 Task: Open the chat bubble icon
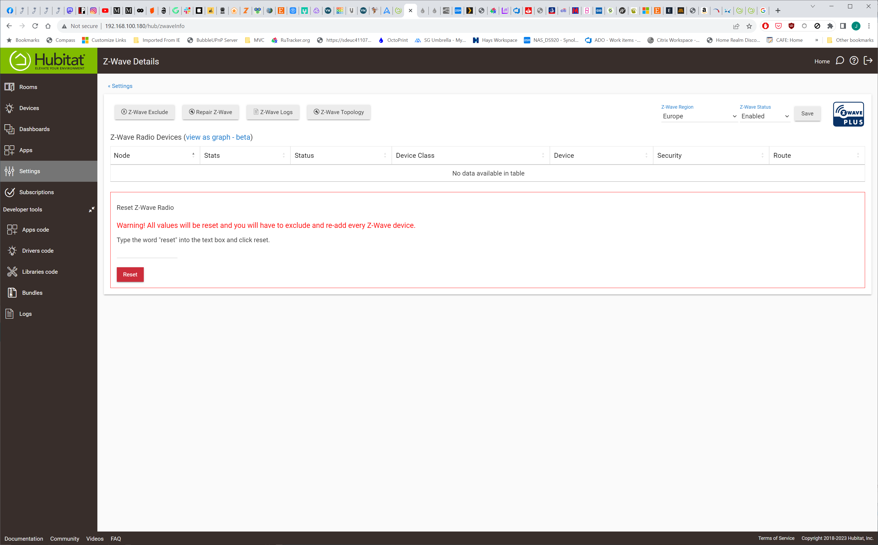pyautogui.click(x=840, y=61)
